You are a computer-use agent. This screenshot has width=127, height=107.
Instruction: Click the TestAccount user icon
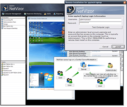[2, 71]
